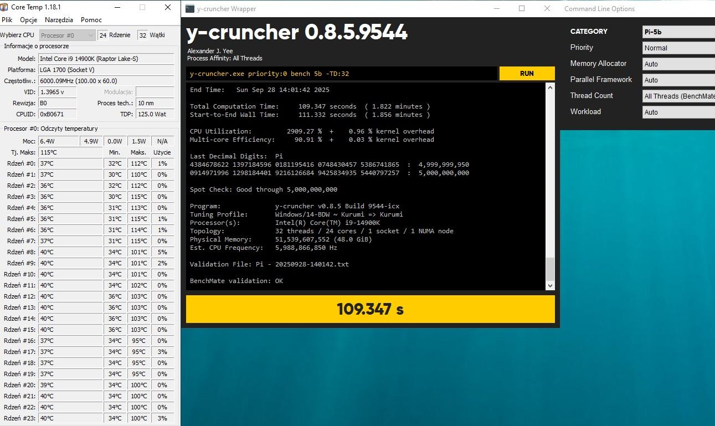
Task: Click the Rdzeń #16 core row label
Action: click(x=19, y=341)
